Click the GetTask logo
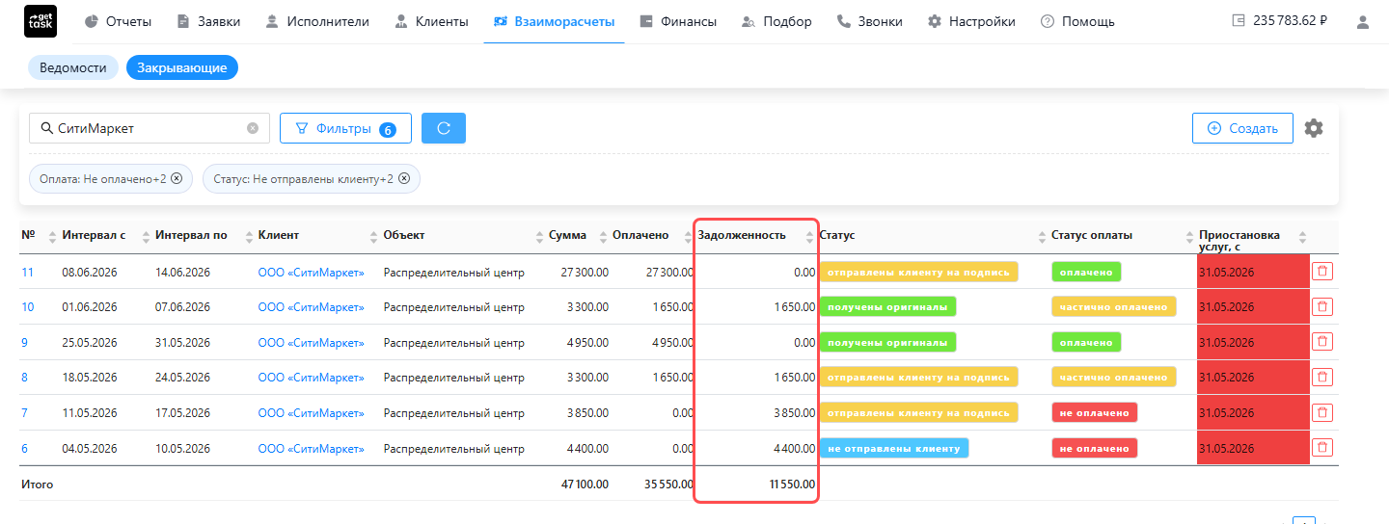 click(40, 21)
